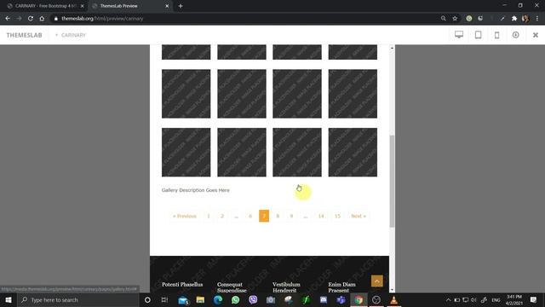Click the preview frame vertical scrollbar thumb

(x=392, y=181)
